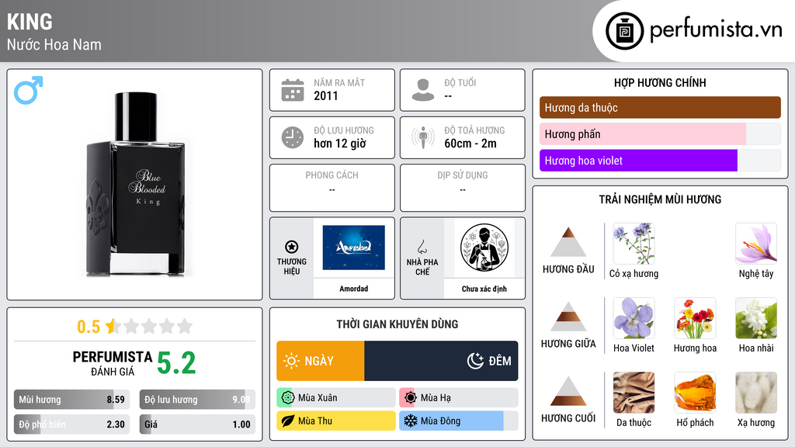Image resolution: width=795 pixels, height=447 pixels.
Task: Click the Giá 1.00 score bar
Action: tap(197, 424)
